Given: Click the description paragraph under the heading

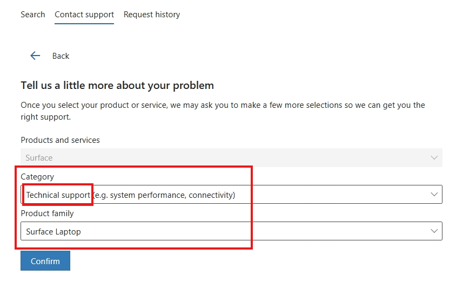Looking at the screenshot, I should 223,111.
